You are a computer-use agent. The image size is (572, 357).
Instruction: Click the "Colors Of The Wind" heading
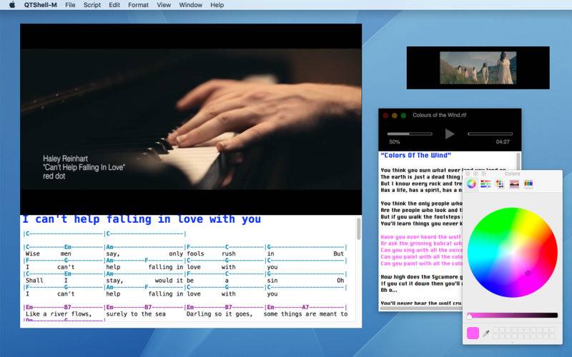pos(416,155)
